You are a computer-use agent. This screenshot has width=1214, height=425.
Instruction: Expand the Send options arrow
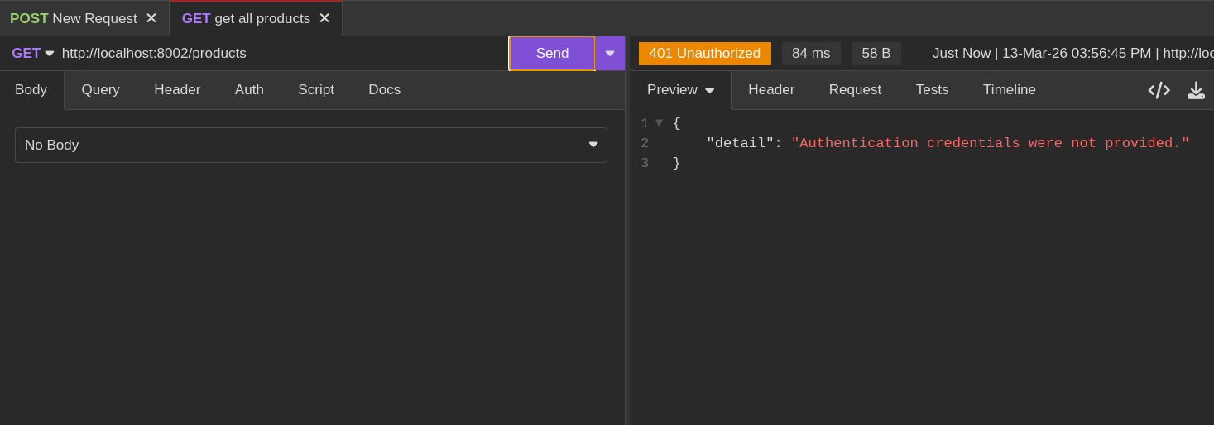tap(610, 54)
